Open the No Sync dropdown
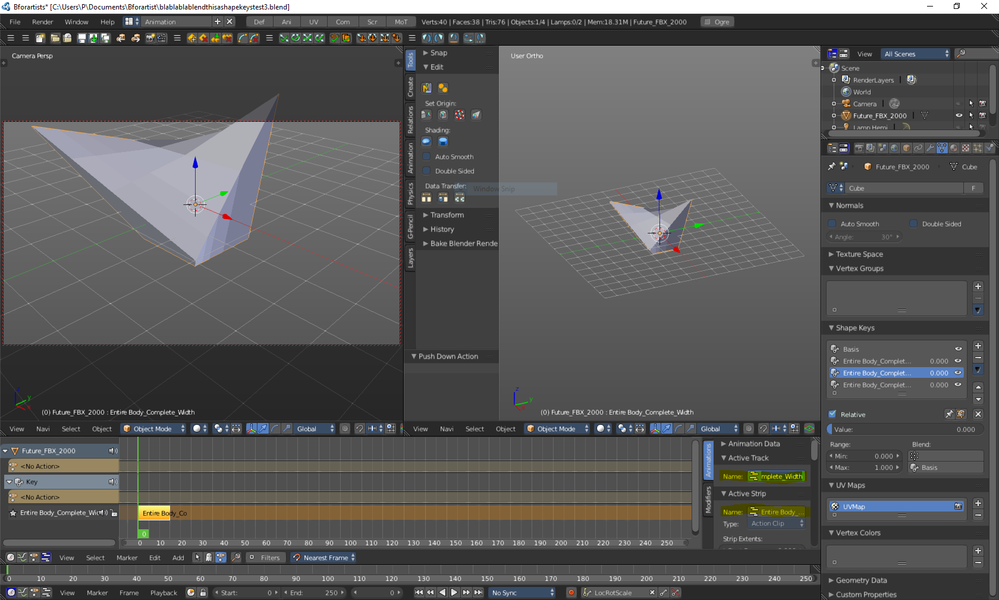Image resolution: width=999 pixels, height=600 pixels. [x=522, y=593]
